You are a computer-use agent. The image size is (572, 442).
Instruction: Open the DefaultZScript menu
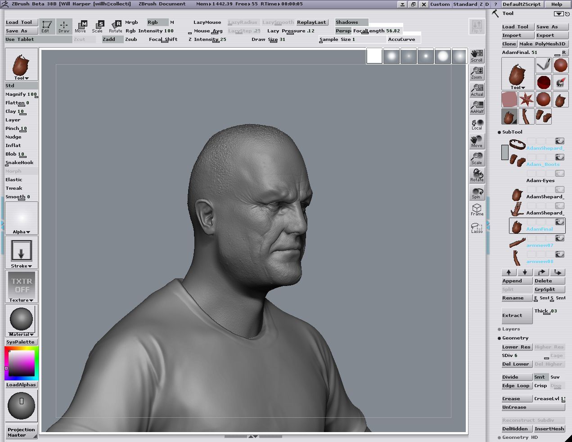pos(522,4)
